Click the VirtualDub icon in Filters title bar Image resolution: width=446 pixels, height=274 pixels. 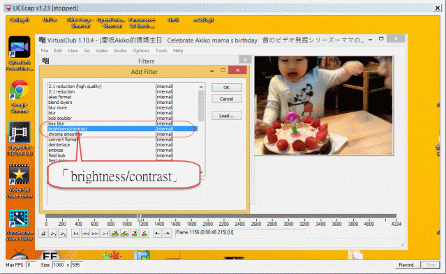[45, 61]
